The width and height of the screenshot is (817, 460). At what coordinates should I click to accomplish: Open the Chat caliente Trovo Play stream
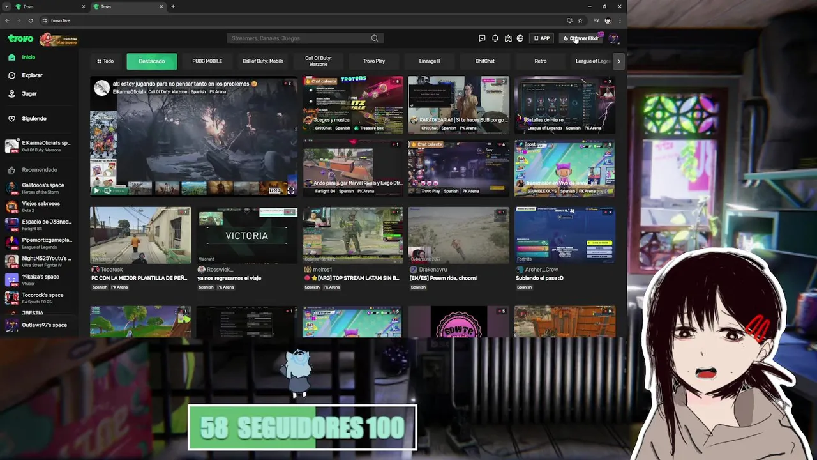(458, 168)
